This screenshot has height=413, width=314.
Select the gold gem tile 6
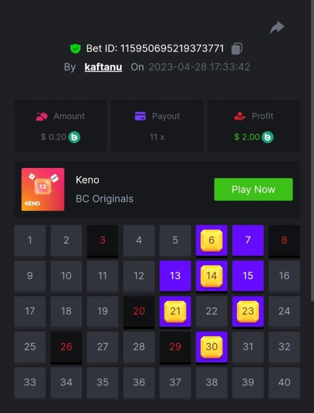[211, 240]
